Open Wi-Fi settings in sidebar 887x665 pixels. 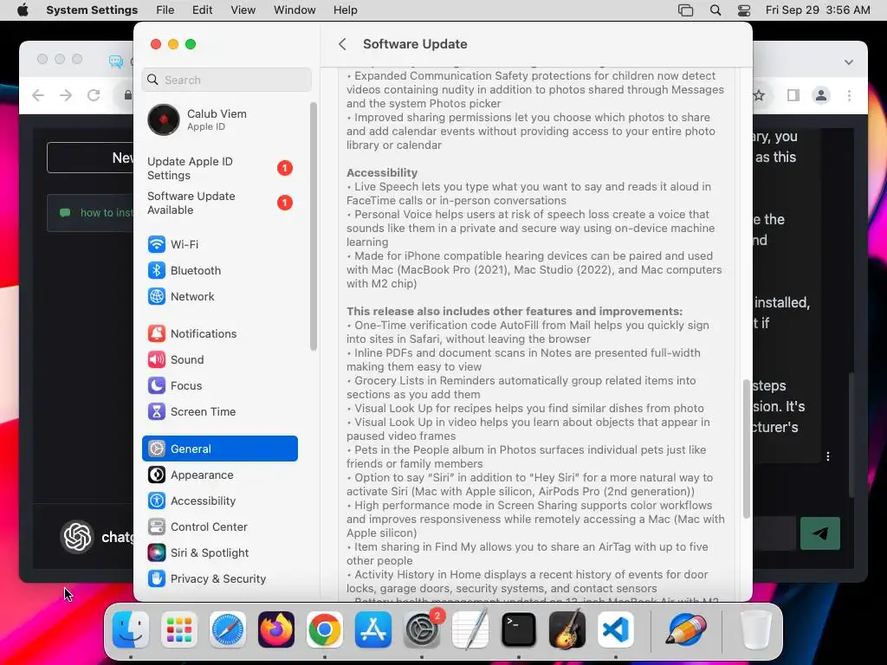219,244
